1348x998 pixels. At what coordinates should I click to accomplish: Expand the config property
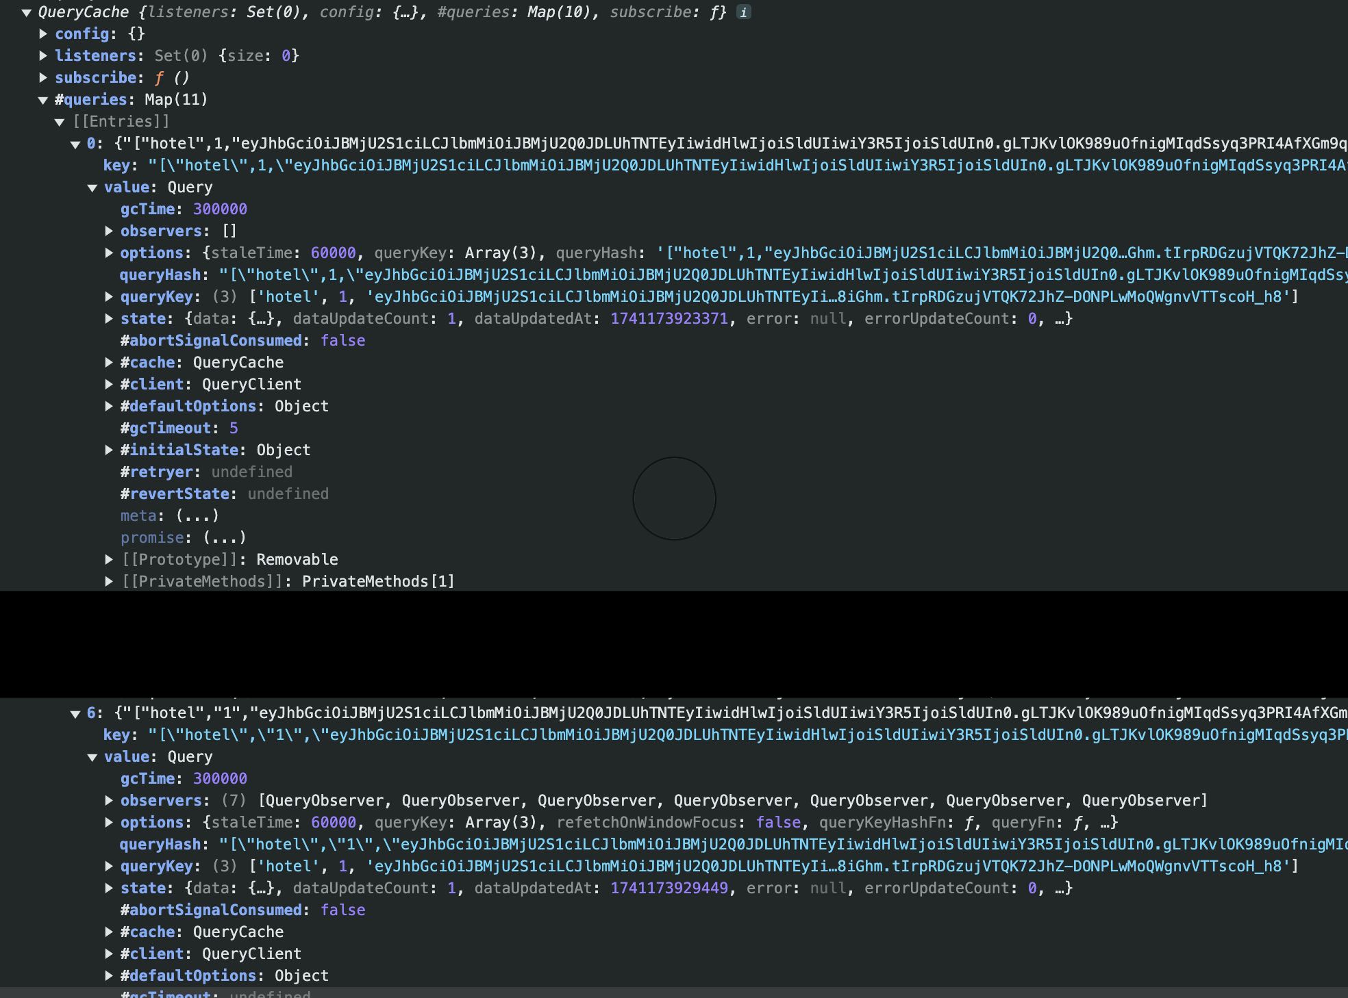coord(43,34)
